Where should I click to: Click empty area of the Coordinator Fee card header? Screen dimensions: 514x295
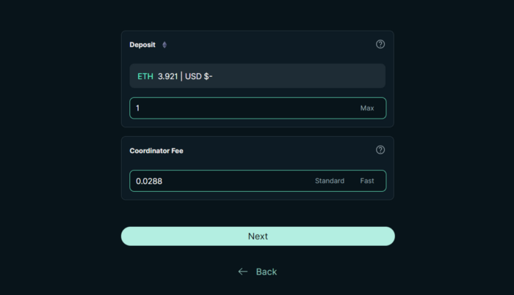tap(278, 150)
